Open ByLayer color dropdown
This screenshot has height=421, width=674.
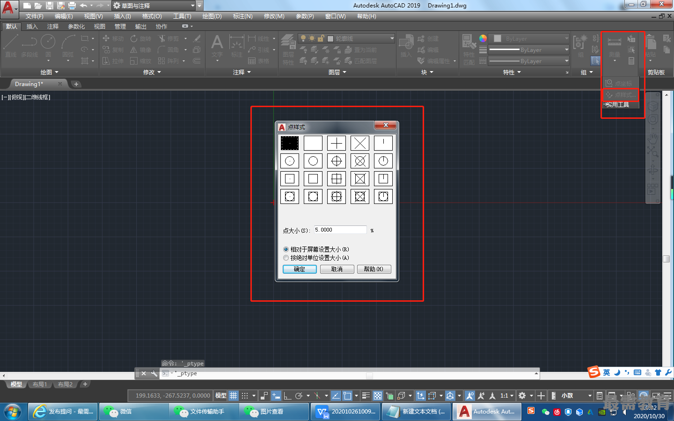(529, 38)
